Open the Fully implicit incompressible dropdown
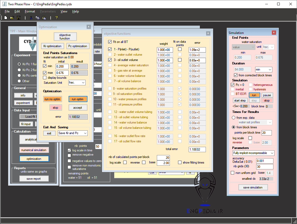The image size is (297, 224). pyautogui.click(x=253, y=153)
